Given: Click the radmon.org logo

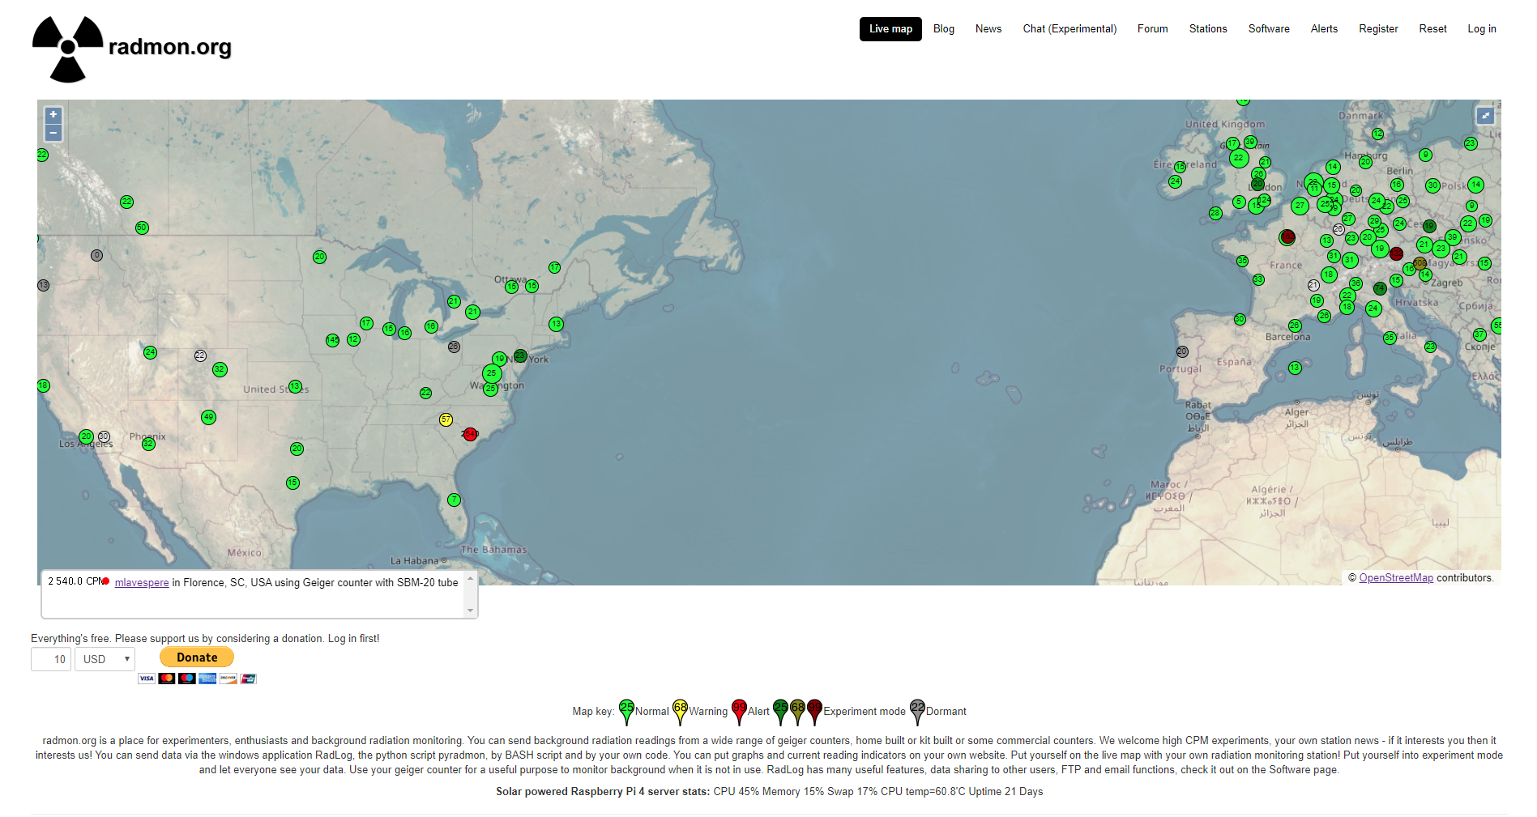Looking at the screenshot, I should coord(132,49).
